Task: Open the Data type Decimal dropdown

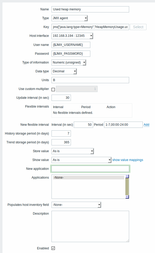Action: point(64,71)
